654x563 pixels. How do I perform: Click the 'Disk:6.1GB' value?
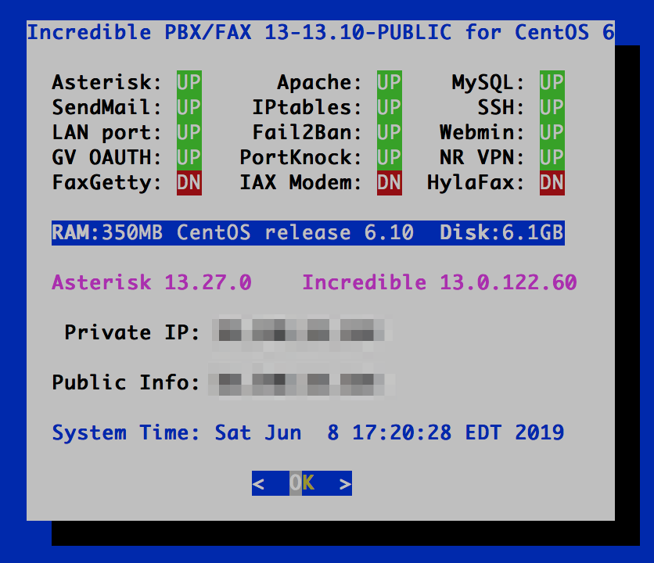(x=501, y=233)
